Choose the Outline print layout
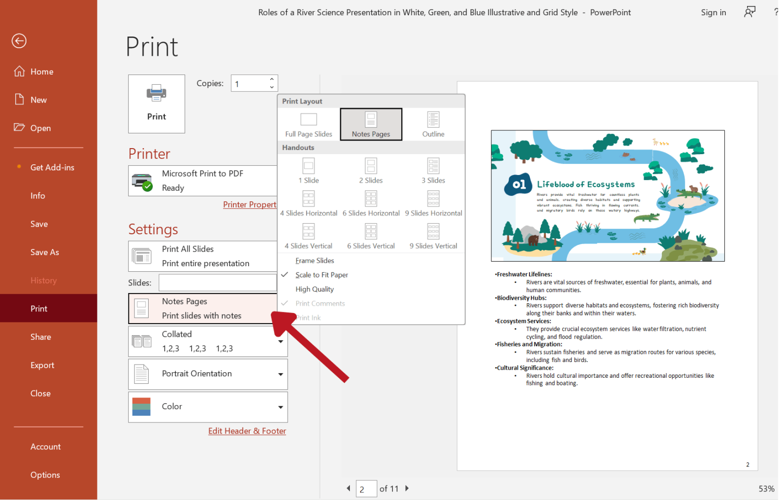Screen dimensions: 779x500 (x=433, y=124)
